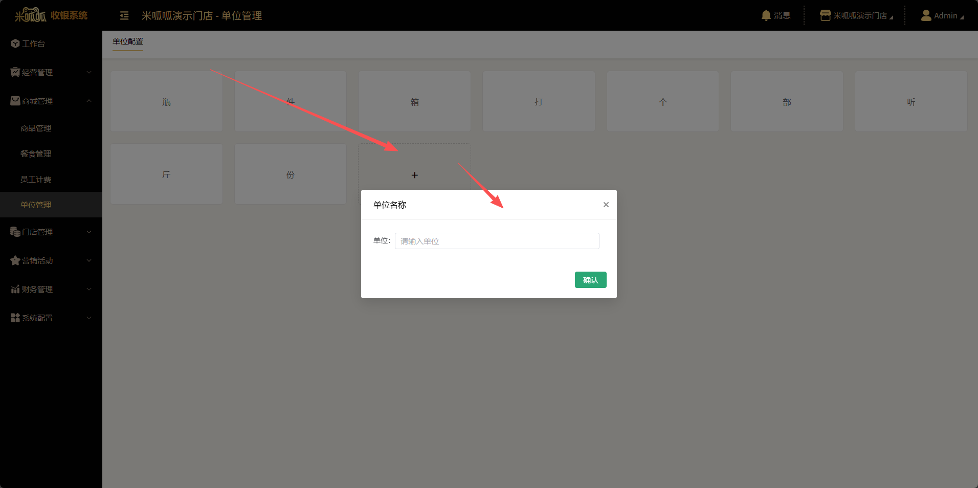Click the 经营管理 chart icon
Viewport: 978px width, 488px height.
pos(15,73)
